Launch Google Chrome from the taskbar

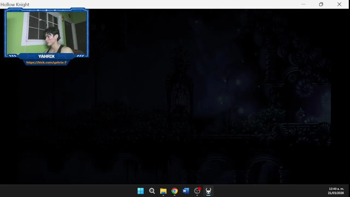click(x=174, y=191)
